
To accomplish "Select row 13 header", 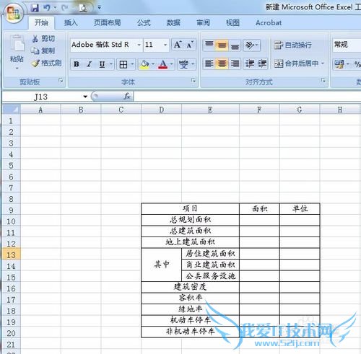I will coord(12,255).
